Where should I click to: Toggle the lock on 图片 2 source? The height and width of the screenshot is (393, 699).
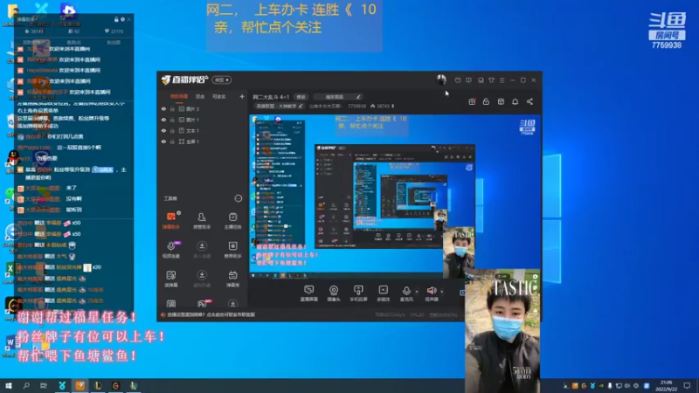(172, 109)
